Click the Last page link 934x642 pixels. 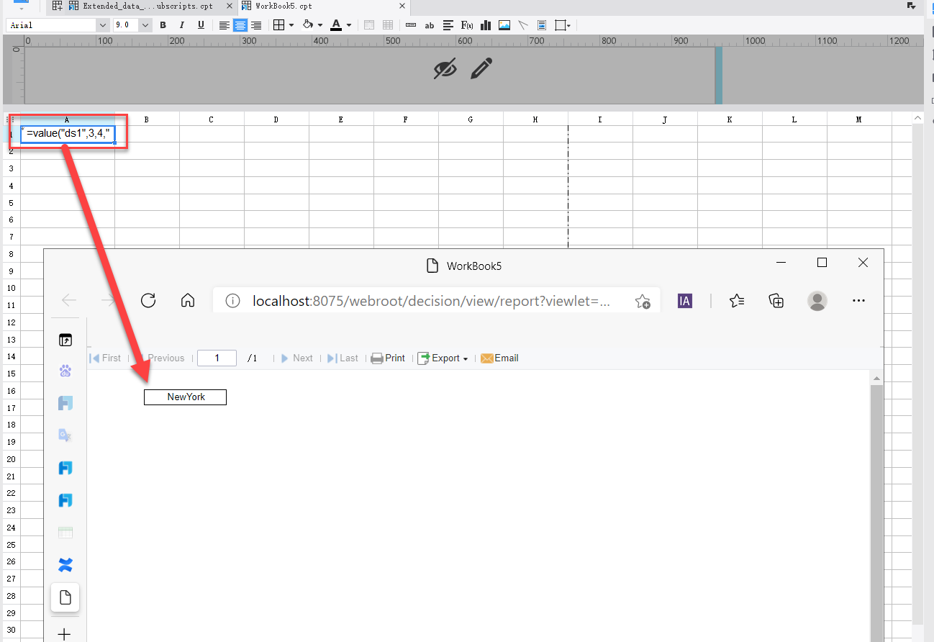347,358
